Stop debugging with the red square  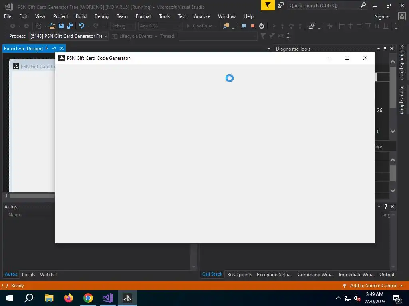click(x=252, y=26)
